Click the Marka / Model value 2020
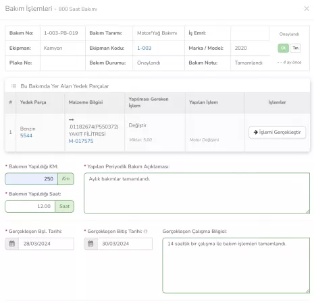Screen dimensions: 314x303 (240, 48)
